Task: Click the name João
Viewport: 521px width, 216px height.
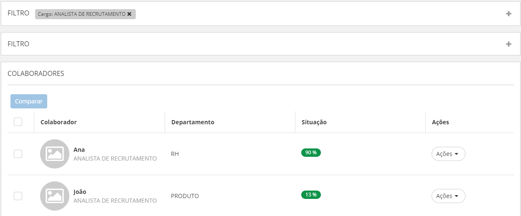Action: (x=80, y=192)
